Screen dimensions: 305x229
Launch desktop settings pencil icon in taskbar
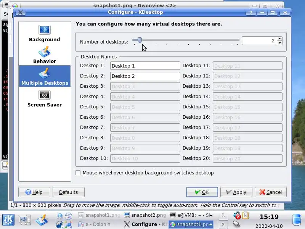point(42,220)
